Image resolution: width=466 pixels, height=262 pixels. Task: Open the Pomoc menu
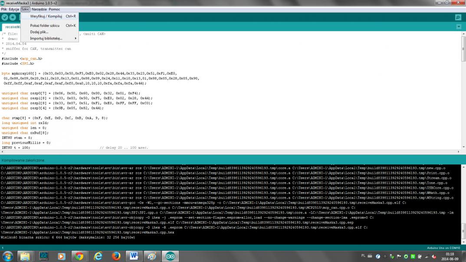pyautogui.click(x=54, y=9)
